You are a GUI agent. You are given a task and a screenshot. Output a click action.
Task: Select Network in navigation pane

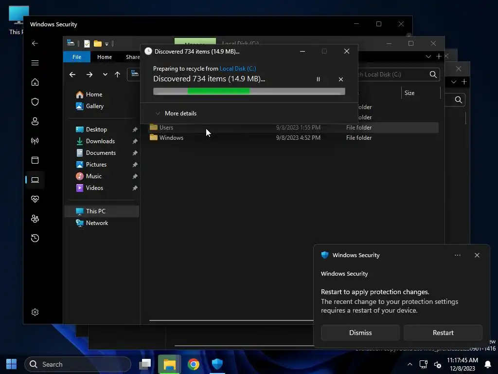(97, 223)
